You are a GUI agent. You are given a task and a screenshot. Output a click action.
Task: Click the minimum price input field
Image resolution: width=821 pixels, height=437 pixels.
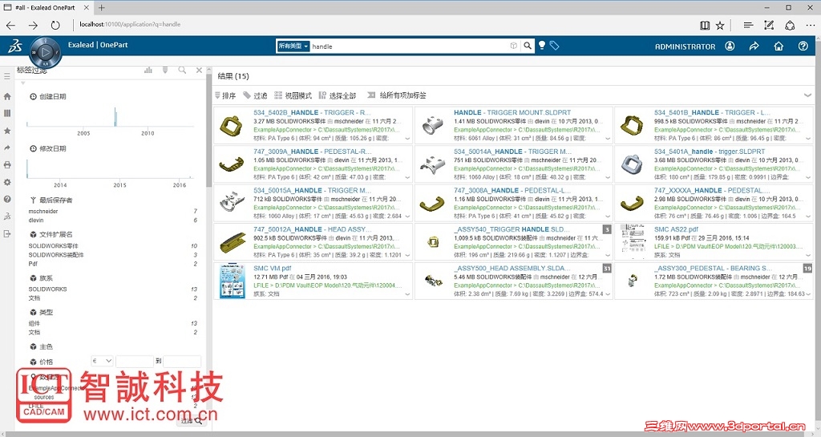(x=135, y=361)
